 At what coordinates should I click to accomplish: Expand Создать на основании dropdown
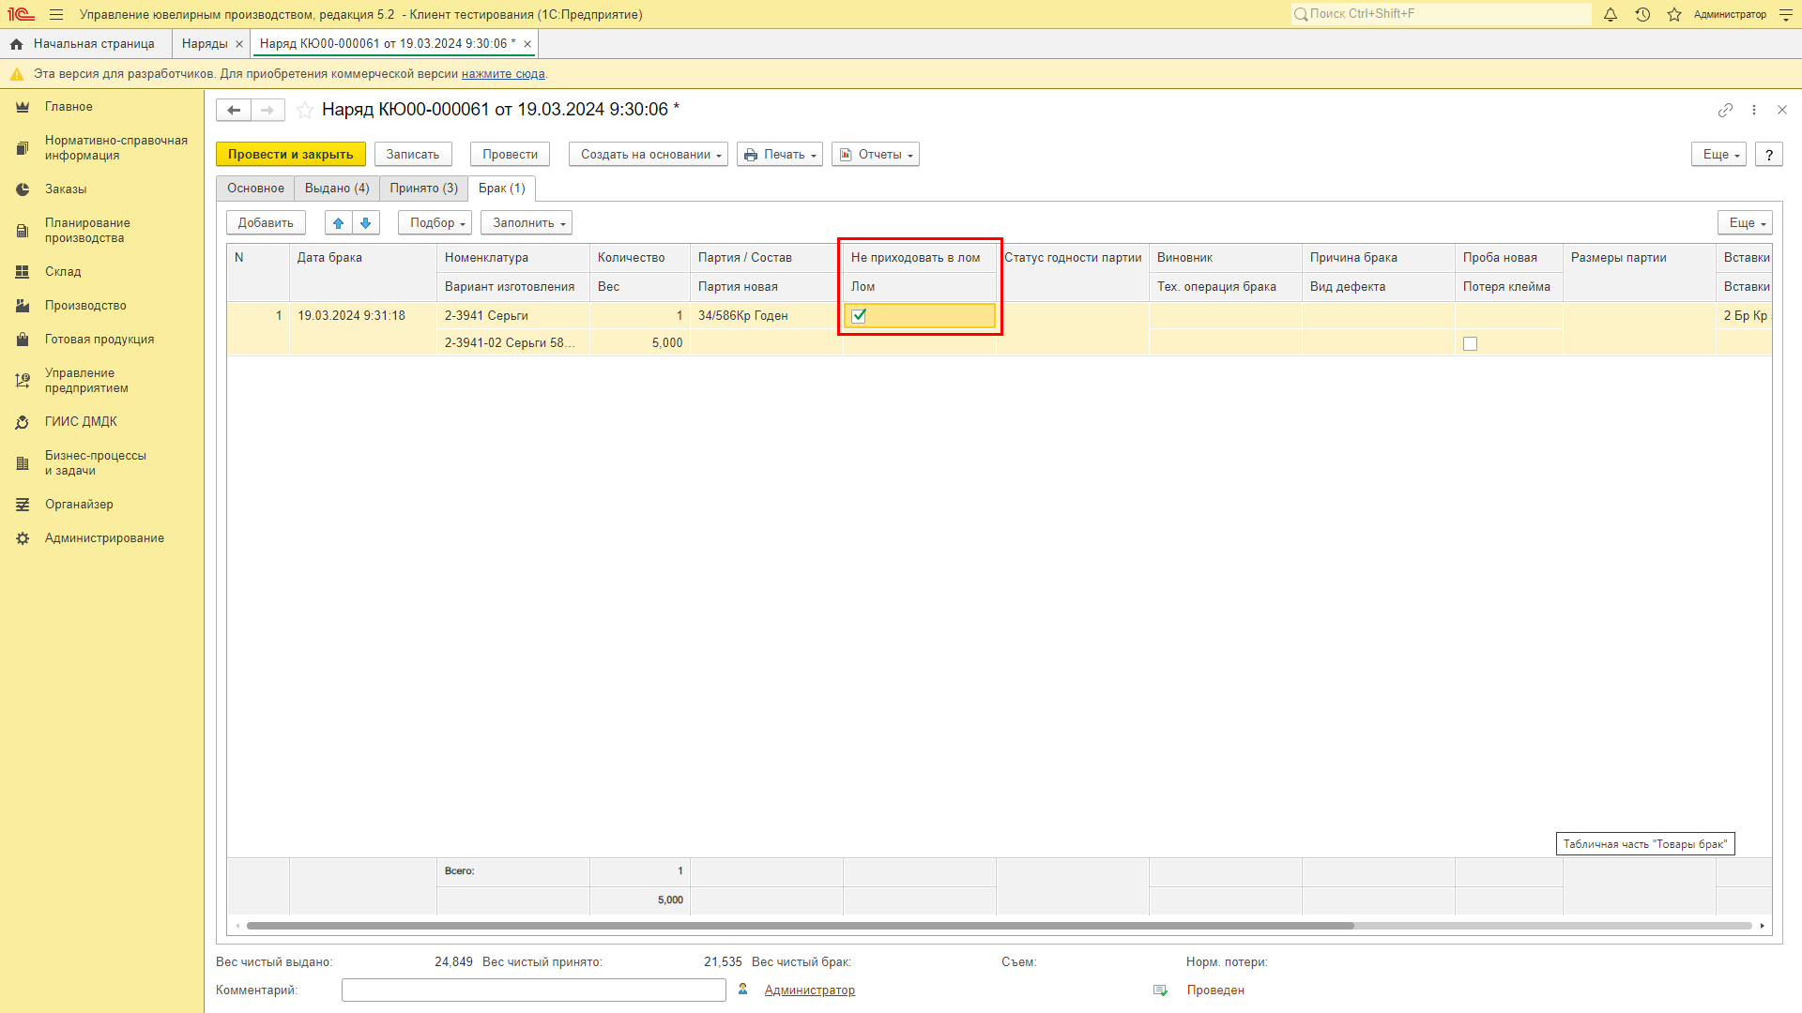click(x=649, y=155)
